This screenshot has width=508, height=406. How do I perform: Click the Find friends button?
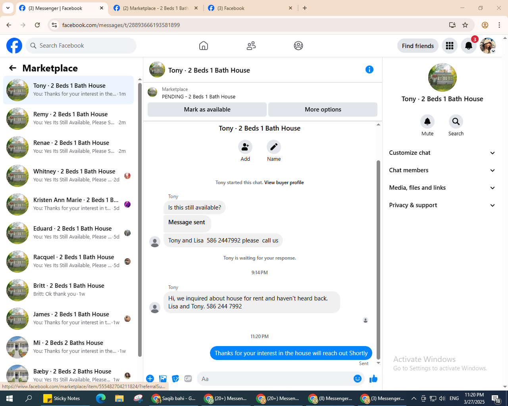point(418,46)
